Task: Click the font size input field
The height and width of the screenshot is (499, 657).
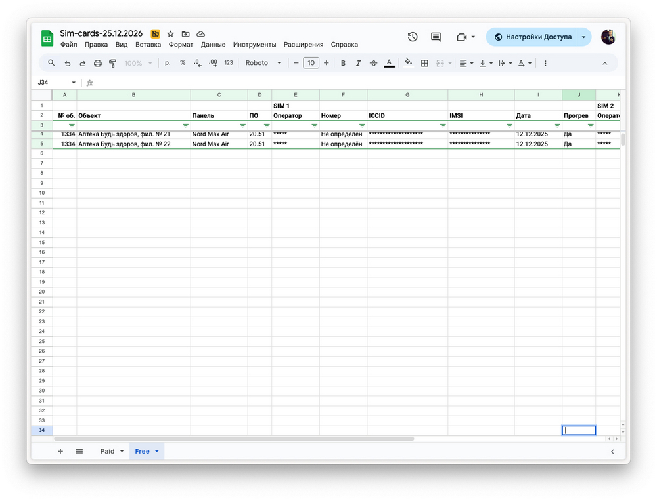Action: (311, 63)
